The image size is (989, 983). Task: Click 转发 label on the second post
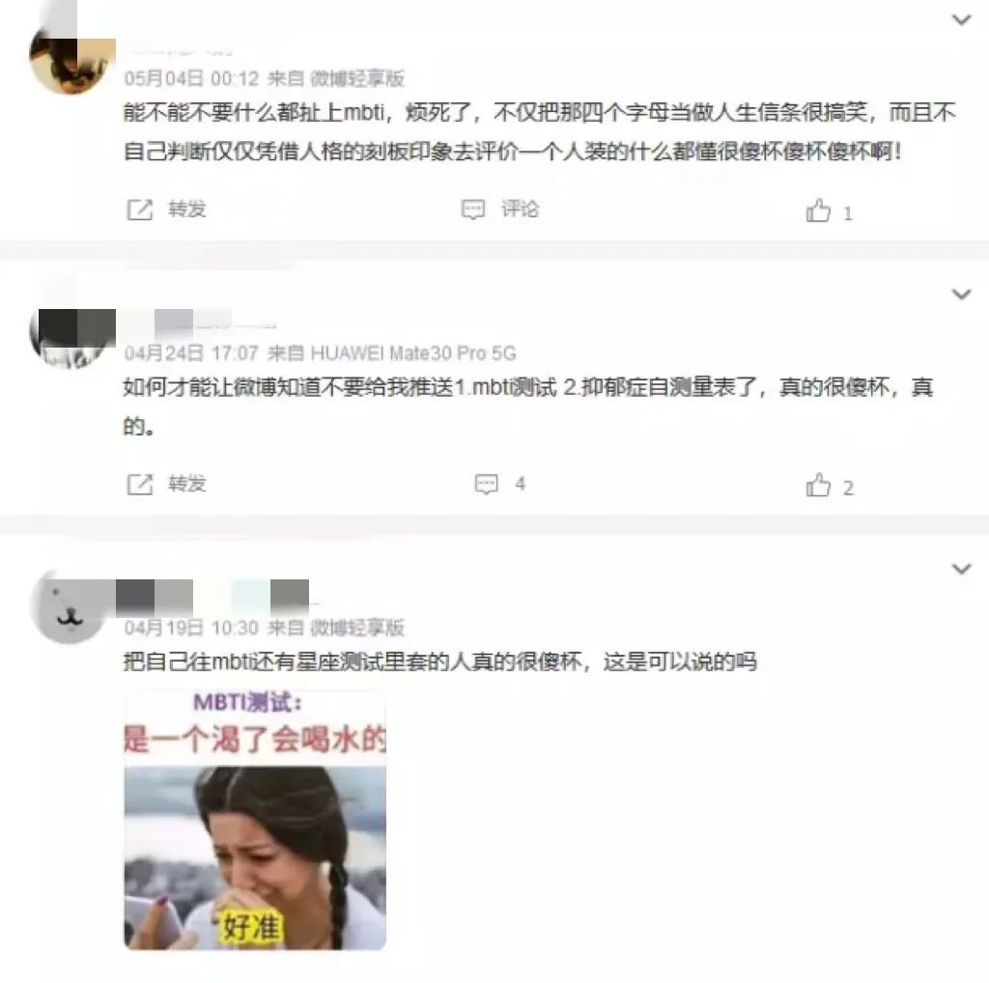click(186, 484)
